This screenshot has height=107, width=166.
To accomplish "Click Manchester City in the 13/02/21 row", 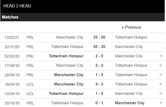I will tap(70, 37).
